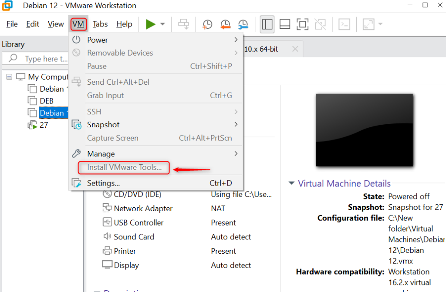Toggle the Show Library sidebar icon

267,24
